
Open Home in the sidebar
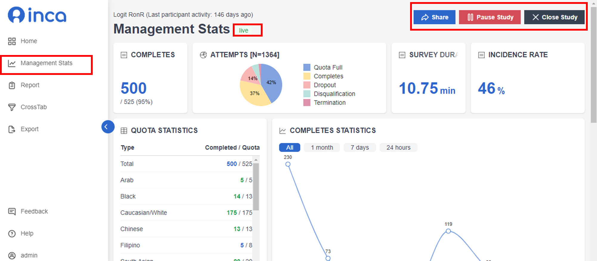coord(29,41)
